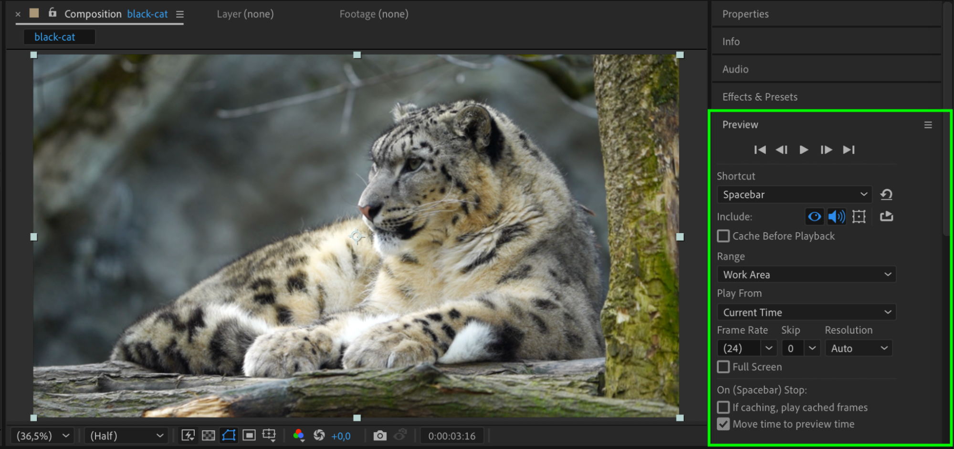Jump to the first frame in Preview
This screenshot has height=449, width=954.
760,150
